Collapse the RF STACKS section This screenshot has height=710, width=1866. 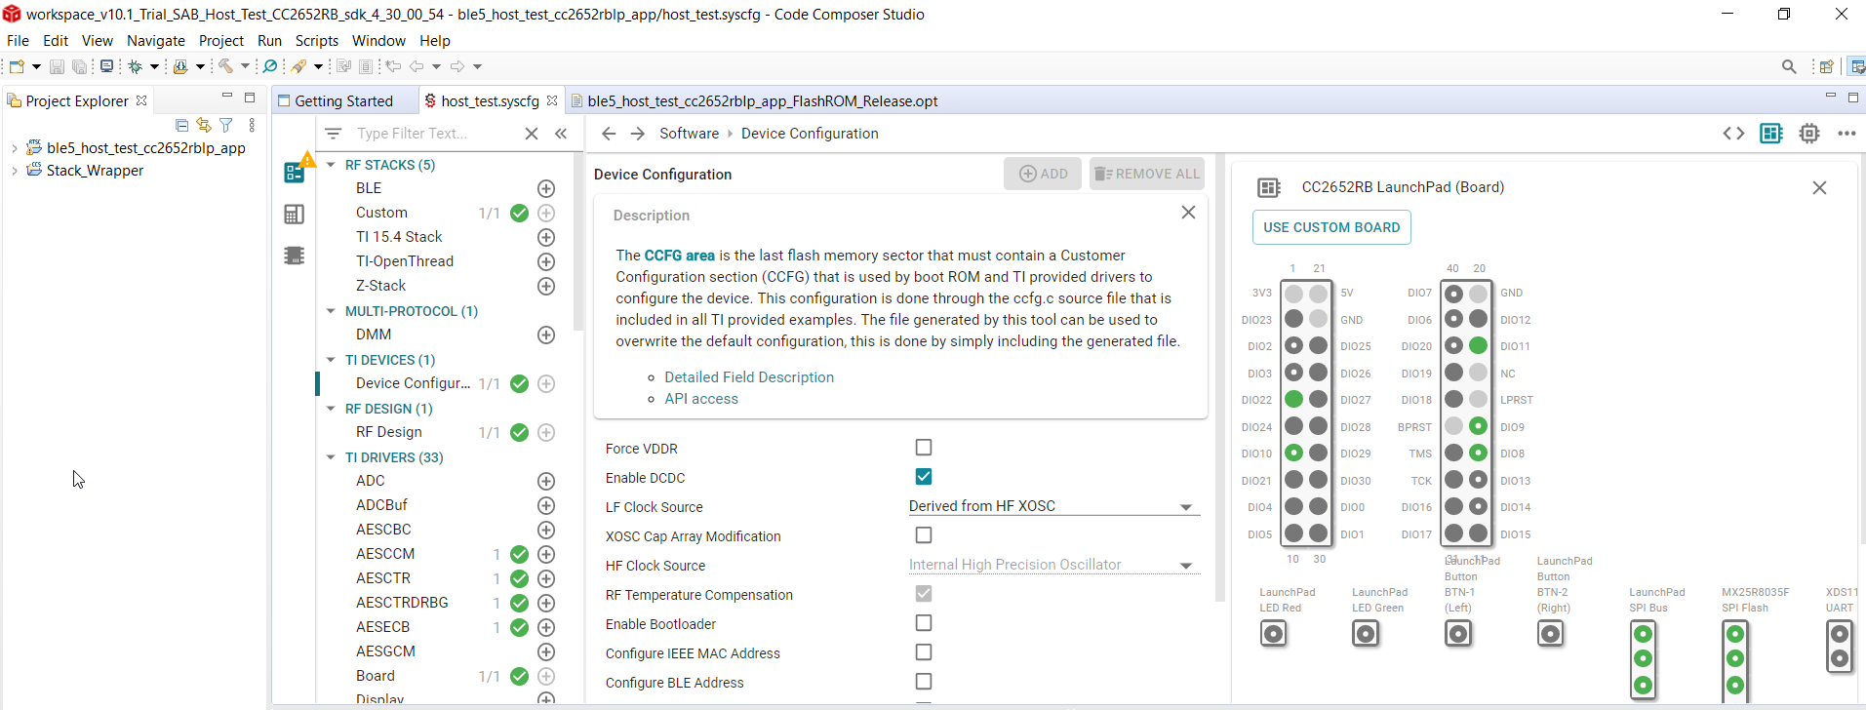click(x=331, y=165)
